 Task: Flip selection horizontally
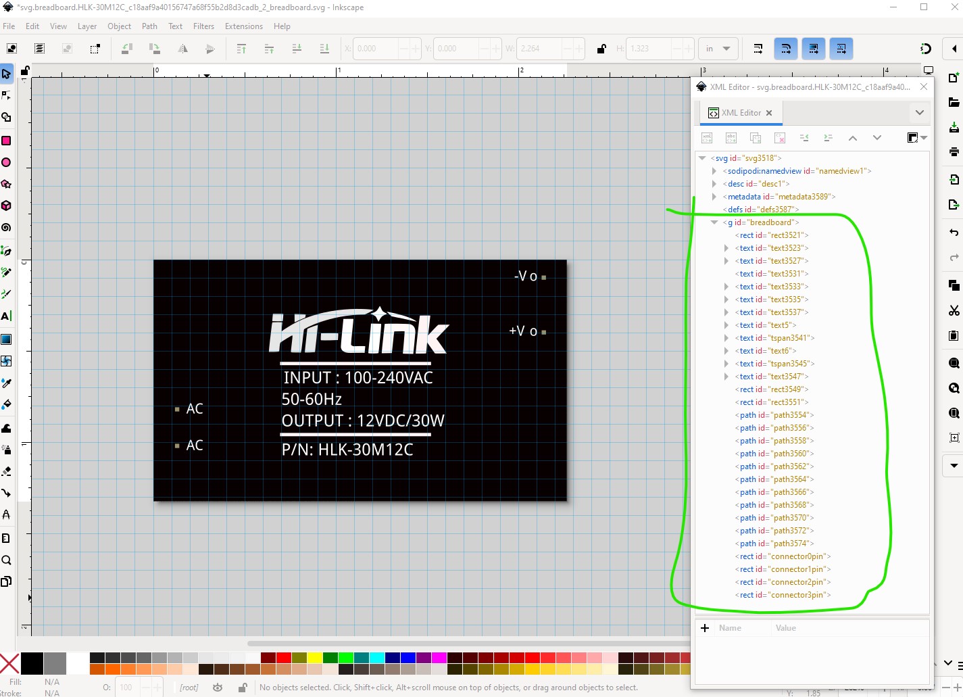(x=182, y=49)
